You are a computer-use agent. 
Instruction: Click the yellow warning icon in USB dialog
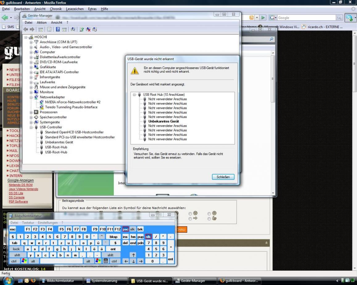135,70
